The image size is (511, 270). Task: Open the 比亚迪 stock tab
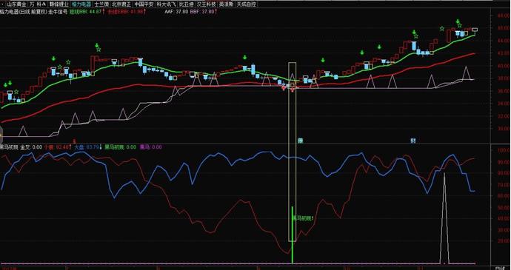tap(186, 4)
